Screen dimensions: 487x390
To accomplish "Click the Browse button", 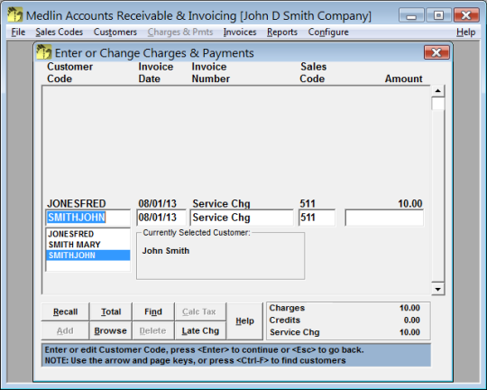I will coord(110,330).
